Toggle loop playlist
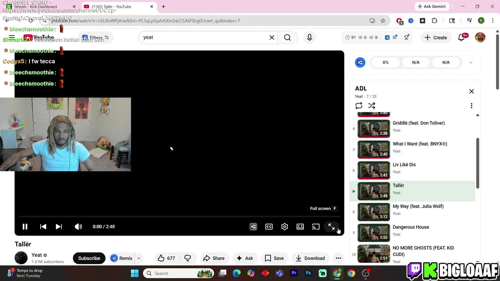The height and width of the screenshot is (281, 500). pos(359,106)
